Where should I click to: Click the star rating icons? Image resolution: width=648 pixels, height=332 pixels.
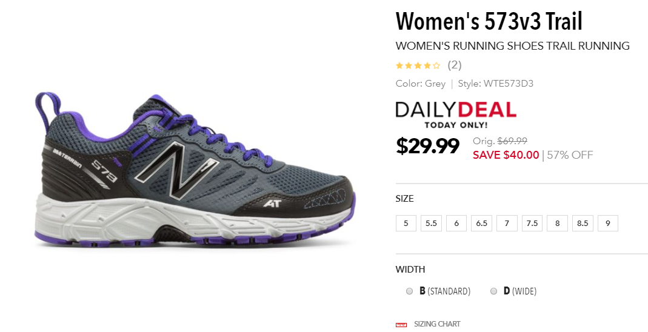pos(418,65)
